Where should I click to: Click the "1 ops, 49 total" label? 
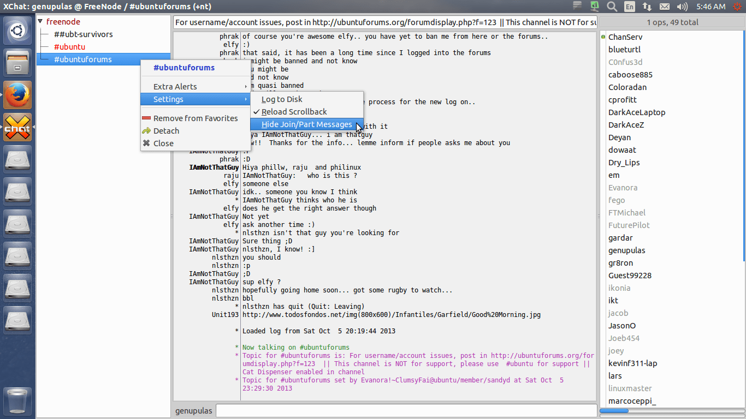coord(672,22)
